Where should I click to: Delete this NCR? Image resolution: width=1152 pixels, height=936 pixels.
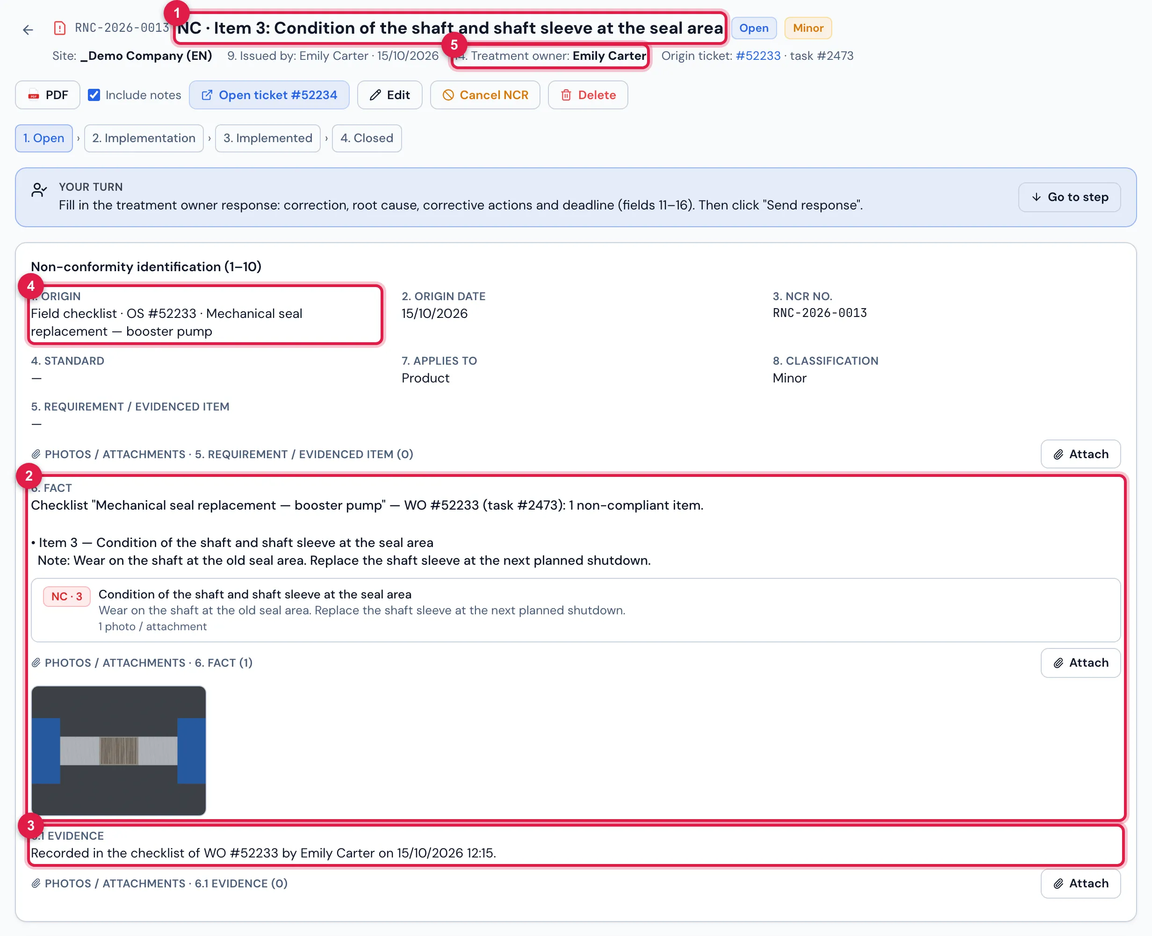coord(588,95)
